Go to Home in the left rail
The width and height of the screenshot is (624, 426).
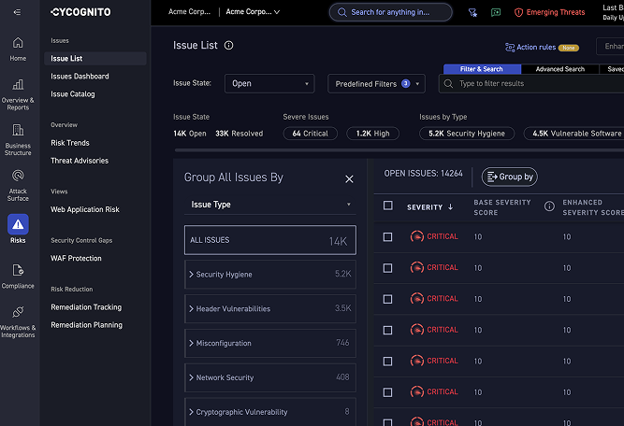click(x=18, y=49)
